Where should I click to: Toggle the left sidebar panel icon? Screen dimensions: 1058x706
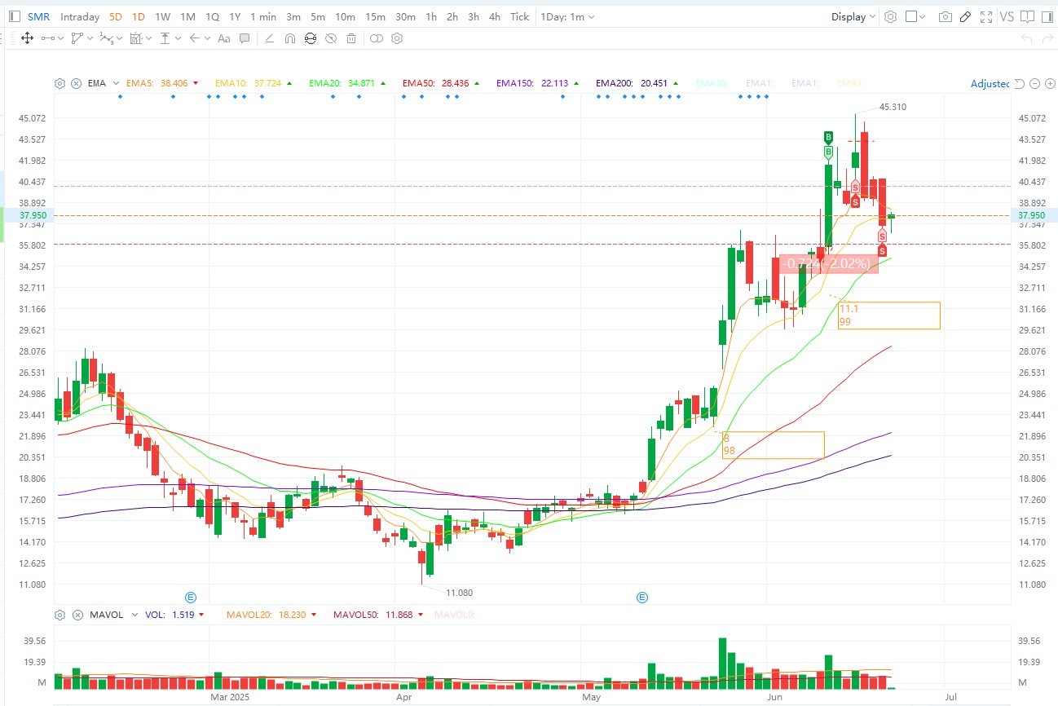(15, 16)
